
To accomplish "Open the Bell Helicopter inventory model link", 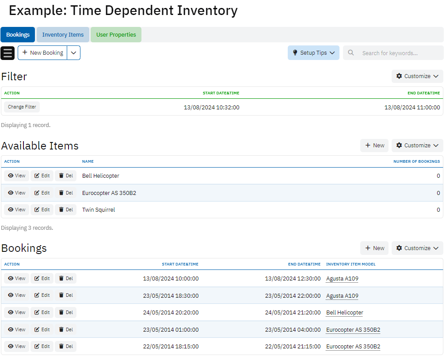I will tap(344, 313).
